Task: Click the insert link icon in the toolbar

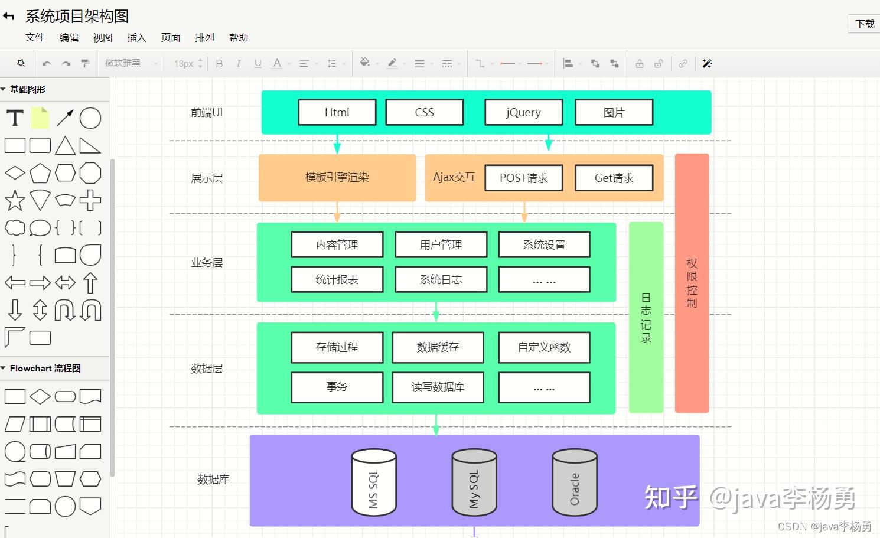Action: coord(683,63)
